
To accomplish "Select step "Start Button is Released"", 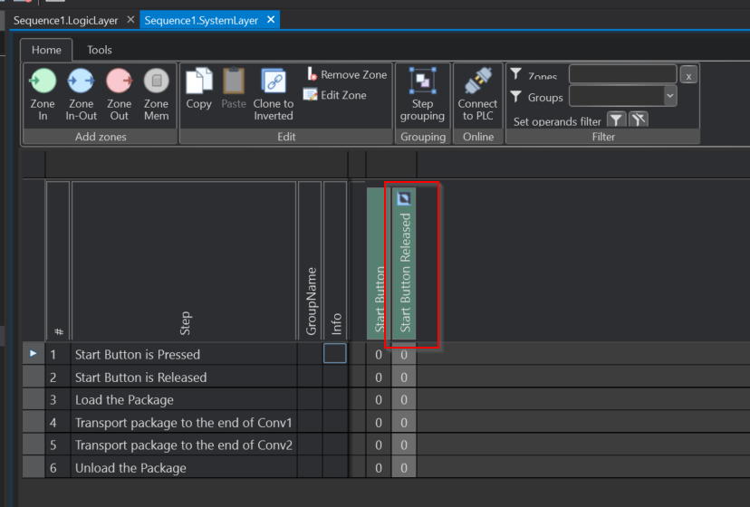I will [x=183, y=378].
